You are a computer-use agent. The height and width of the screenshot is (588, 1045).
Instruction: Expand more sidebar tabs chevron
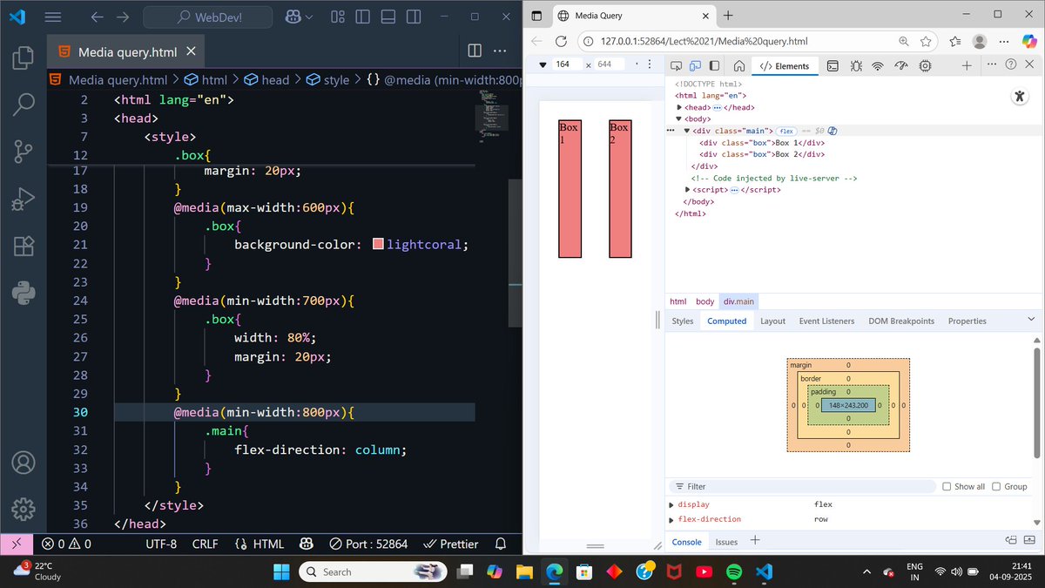[x=1031, y=321]
